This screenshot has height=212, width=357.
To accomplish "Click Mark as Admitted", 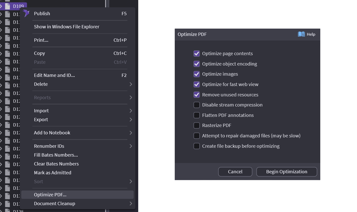I will [52, 173].
